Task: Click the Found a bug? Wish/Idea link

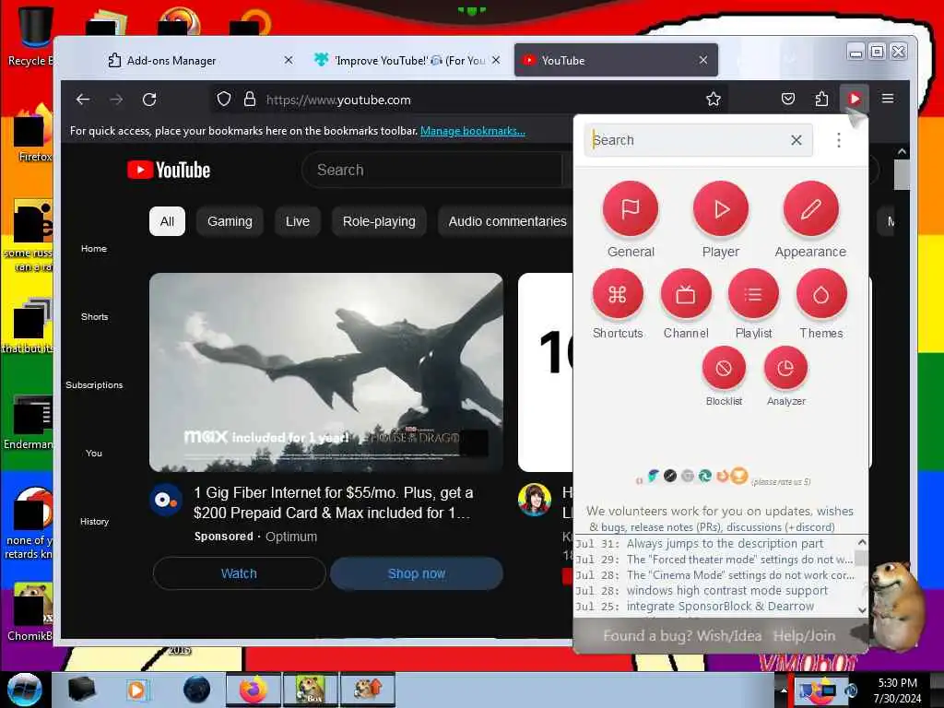Action: tap(682, 635)
